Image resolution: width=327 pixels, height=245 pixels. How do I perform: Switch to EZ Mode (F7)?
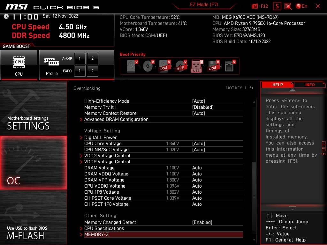pos(204,4)
